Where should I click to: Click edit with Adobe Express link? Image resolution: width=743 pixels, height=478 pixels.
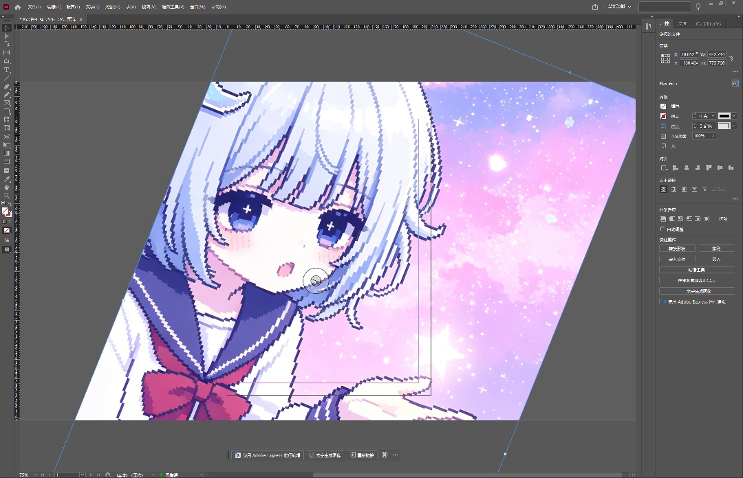pos(696,301)
